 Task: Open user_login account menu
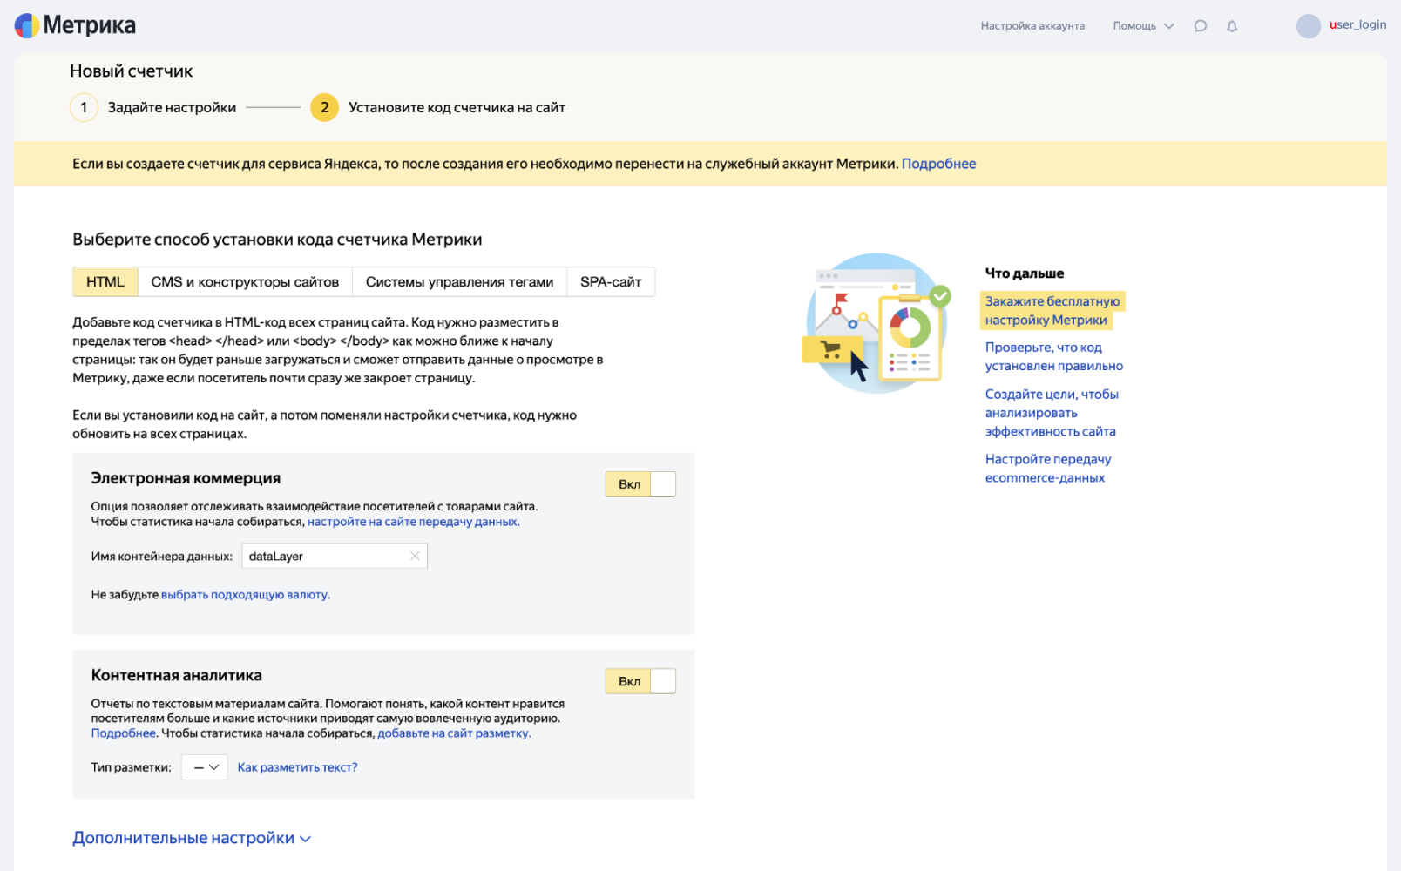[x=1357, y=25]
